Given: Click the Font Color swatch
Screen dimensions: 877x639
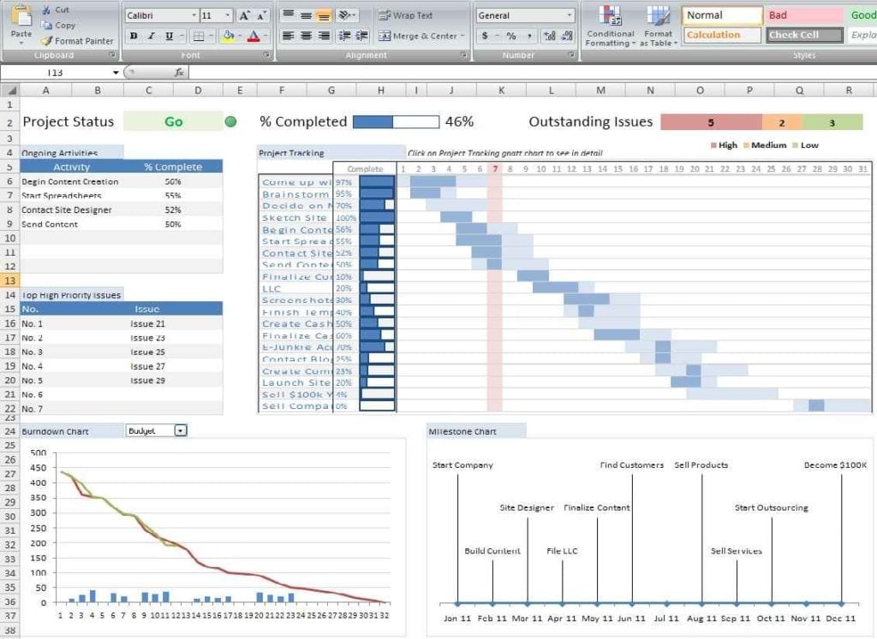Looking at the screenshot, I should 254,35.
